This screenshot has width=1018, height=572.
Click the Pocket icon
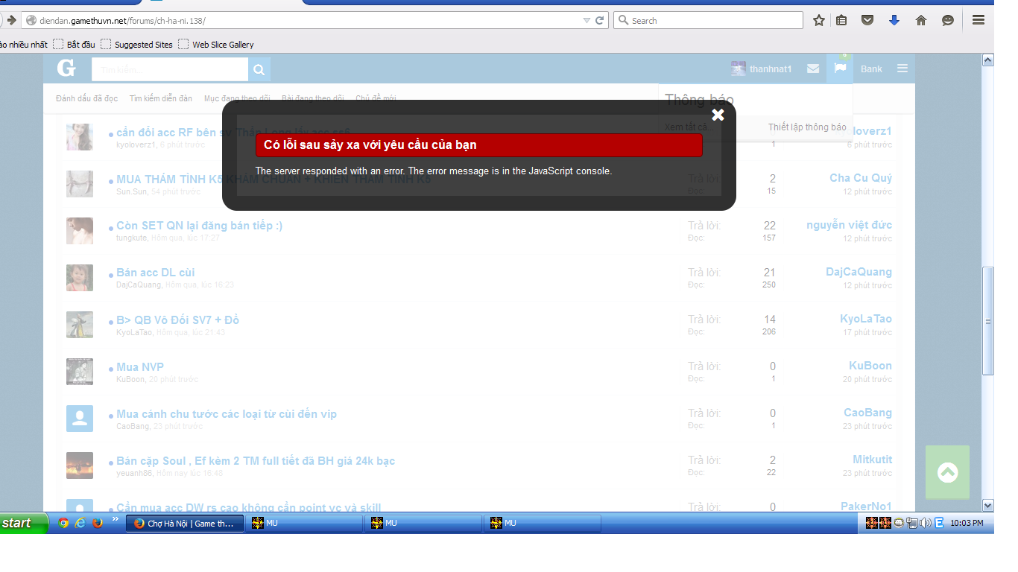(x=867, y=20)
